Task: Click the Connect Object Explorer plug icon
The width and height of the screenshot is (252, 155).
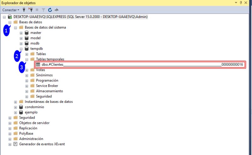Action: (x=24, y=10)
